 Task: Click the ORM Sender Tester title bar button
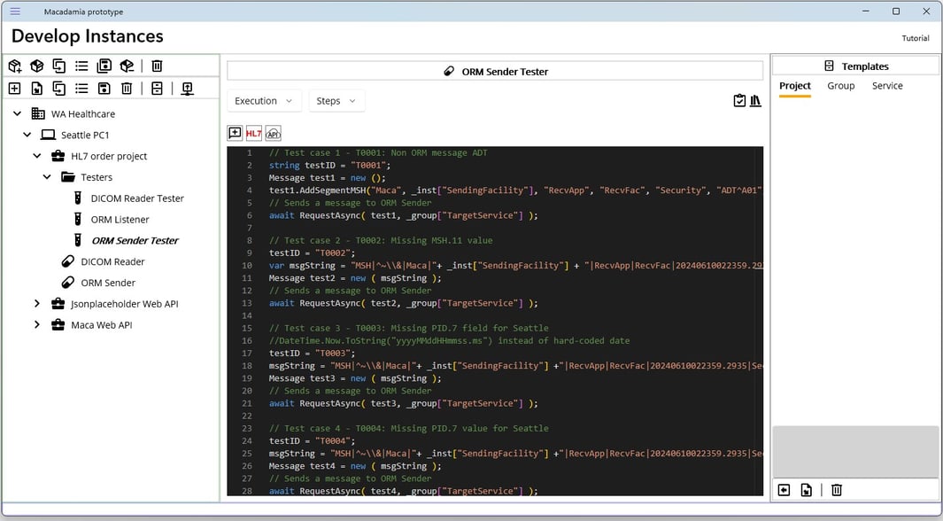coord(495,71)
